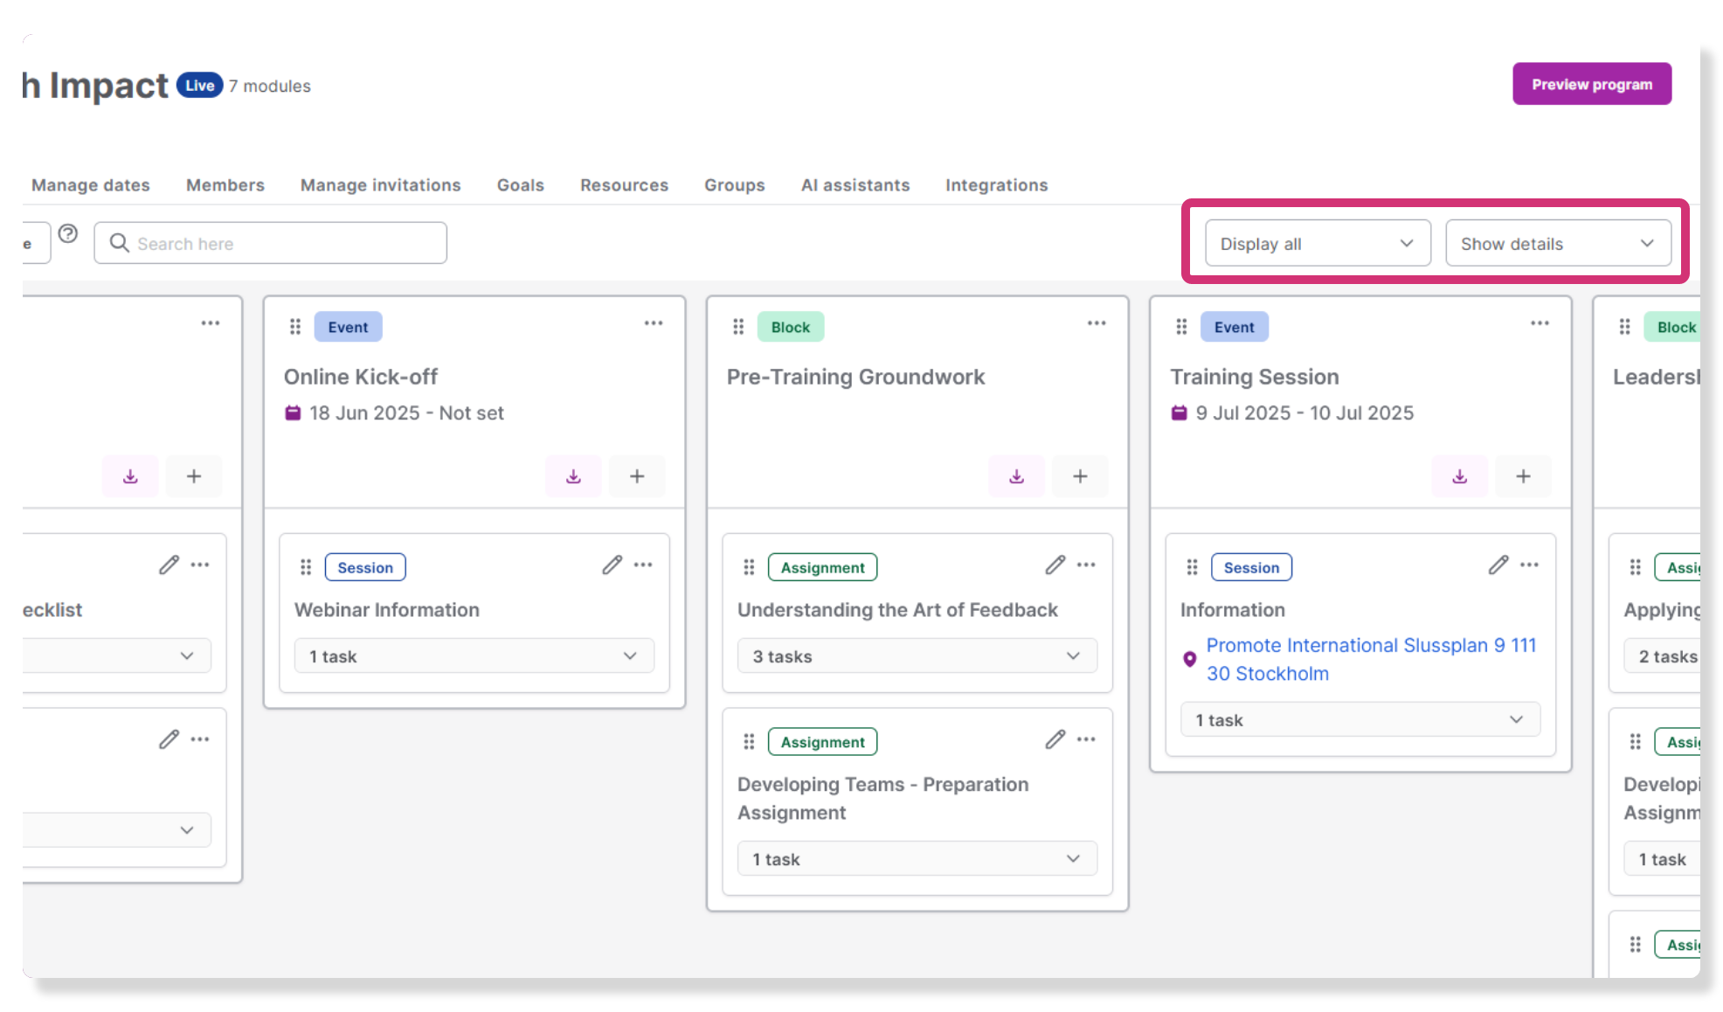The height and width of the screenshot is (1012, 1723).
Task: Open three-dot menu on Developing Teams assignment
Action: pyautogui.click(x=1086, y=739)
